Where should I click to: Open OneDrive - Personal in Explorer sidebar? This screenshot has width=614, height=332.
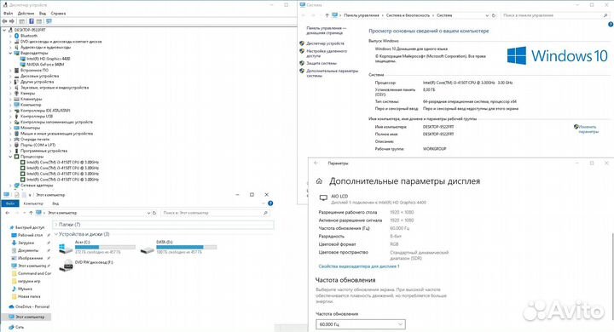32,307
